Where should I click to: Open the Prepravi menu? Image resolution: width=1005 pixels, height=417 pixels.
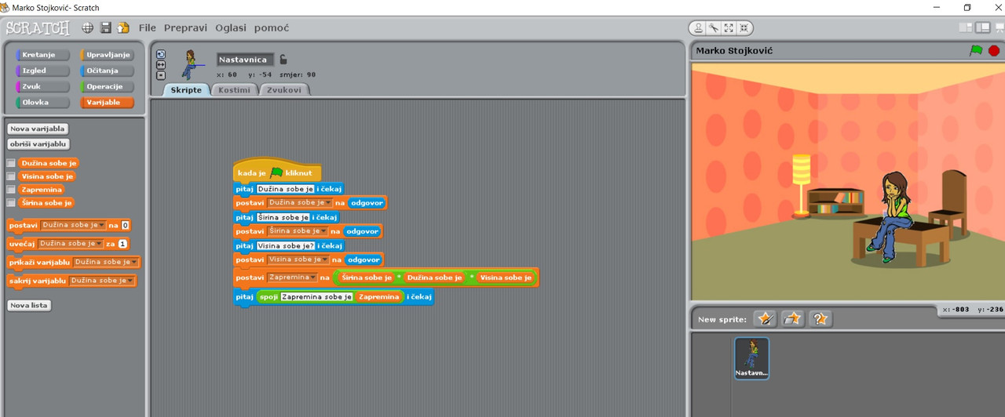pyautogui.click(x=185, y=27)
